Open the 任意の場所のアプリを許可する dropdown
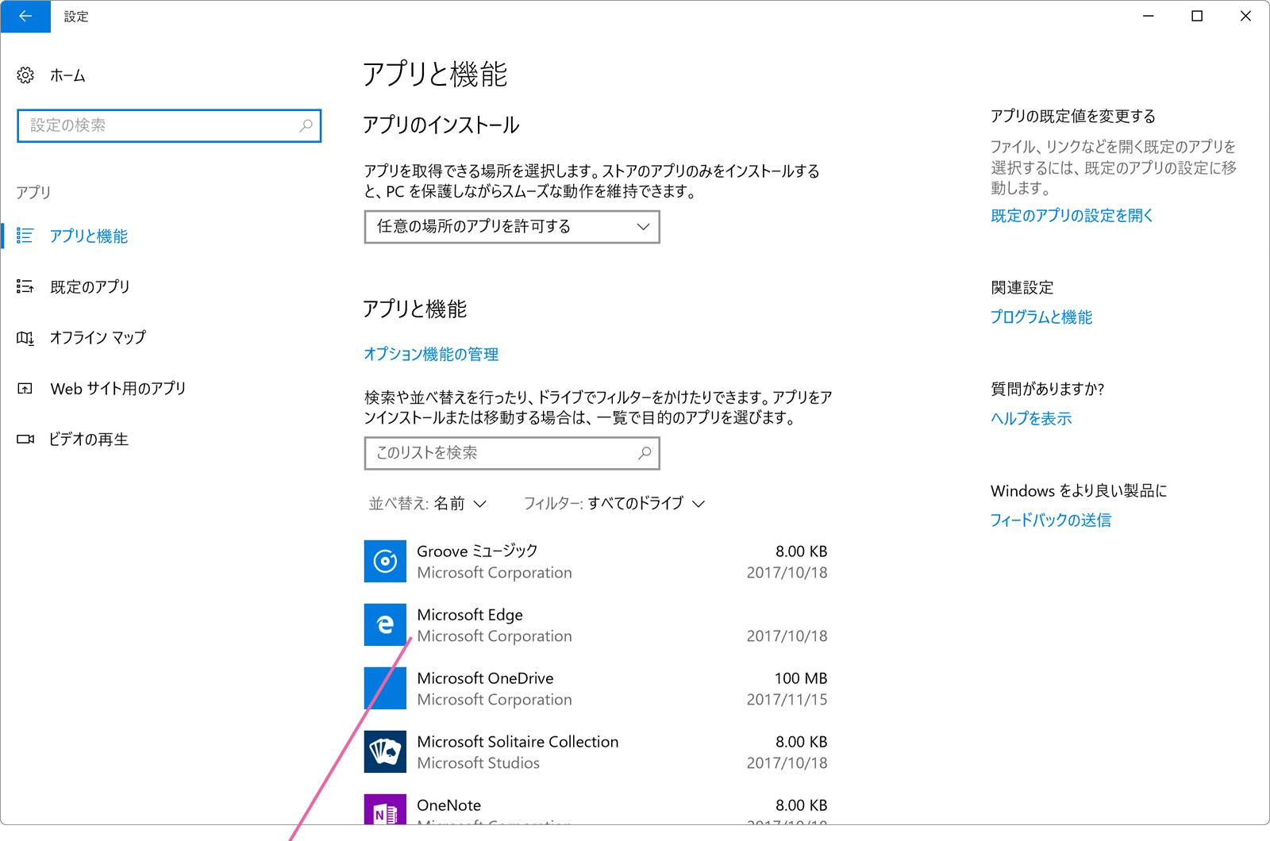 [512, 227]
